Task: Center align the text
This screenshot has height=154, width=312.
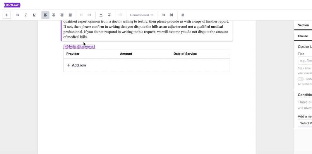Action: coord(54,15)
